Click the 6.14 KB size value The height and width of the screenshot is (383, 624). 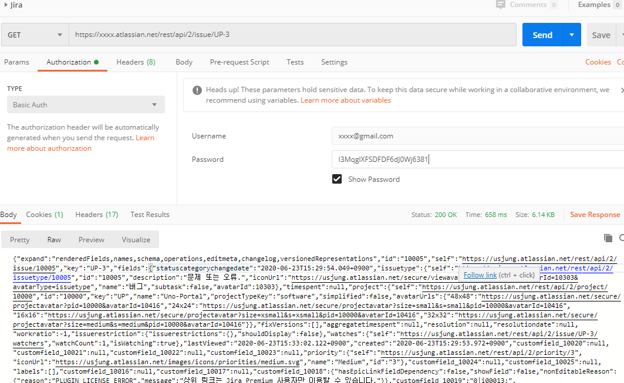tap(543, 215)
